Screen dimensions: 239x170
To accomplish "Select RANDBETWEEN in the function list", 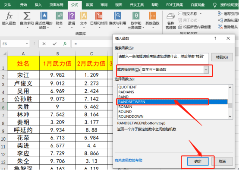I will point(173,102).
